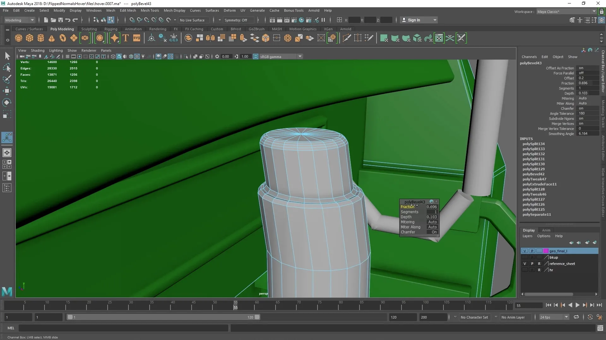This screenshot has width=606, height=340.
Task: Create a polygon sphere from the shelf
Action: (19, 38)
